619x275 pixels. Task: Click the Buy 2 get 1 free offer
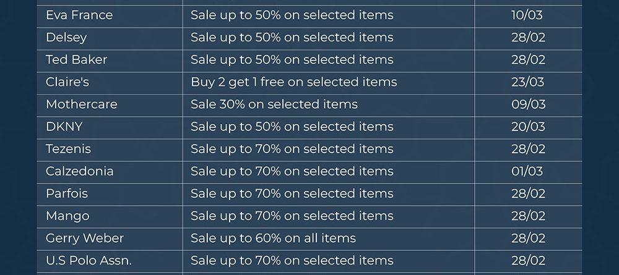point(293,82)
